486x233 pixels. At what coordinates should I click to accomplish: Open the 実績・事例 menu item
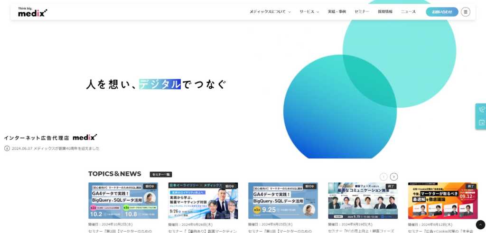click(x=336, y=12)
